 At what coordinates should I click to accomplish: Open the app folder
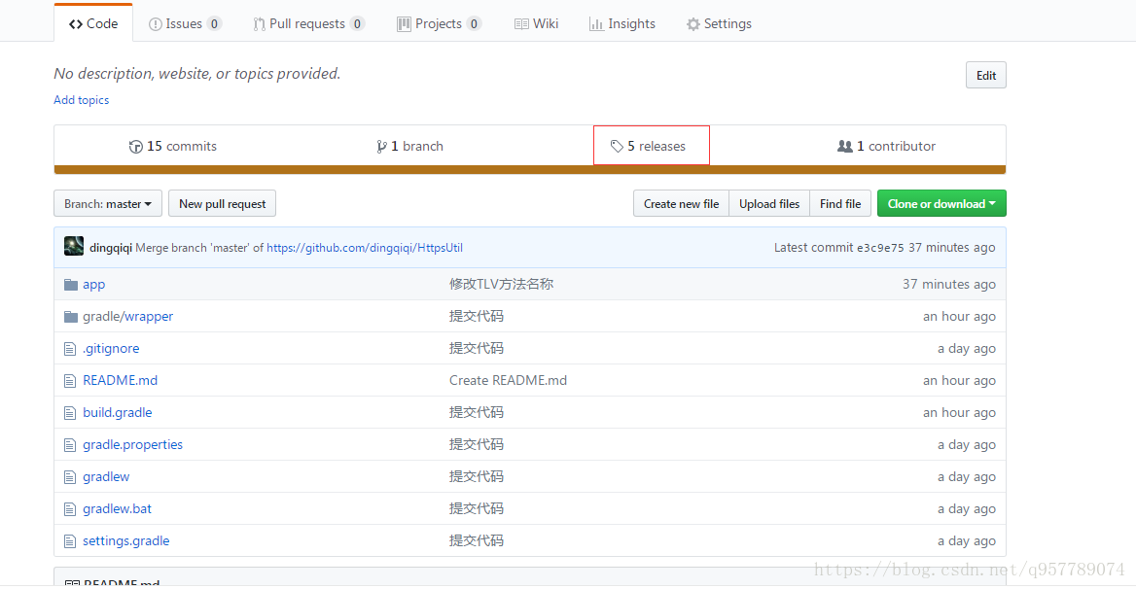point(94,285)
